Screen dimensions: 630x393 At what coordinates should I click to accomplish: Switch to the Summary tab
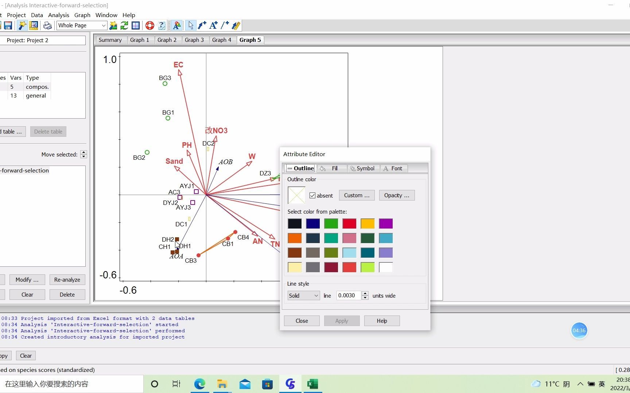coord(110,40)
